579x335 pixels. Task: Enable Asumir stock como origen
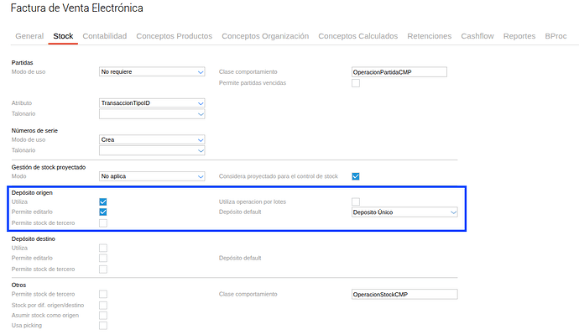[103, 316]
